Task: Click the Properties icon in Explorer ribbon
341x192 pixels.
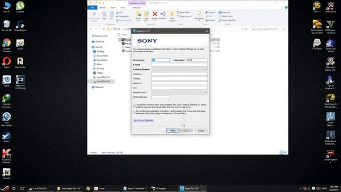Action: pos(199,14)
